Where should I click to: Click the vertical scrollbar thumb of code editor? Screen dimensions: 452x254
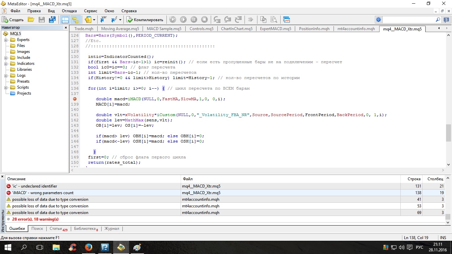click(448, 132)
